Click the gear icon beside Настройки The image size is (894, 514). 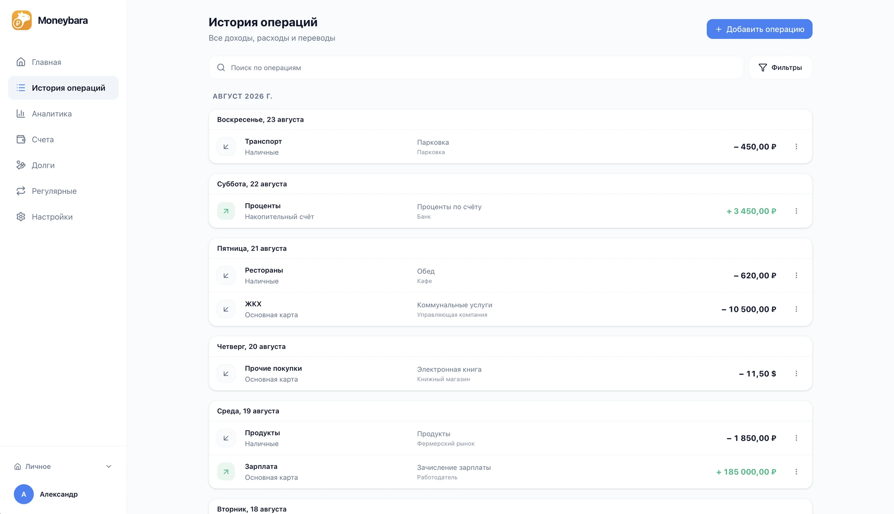point(21,217)
